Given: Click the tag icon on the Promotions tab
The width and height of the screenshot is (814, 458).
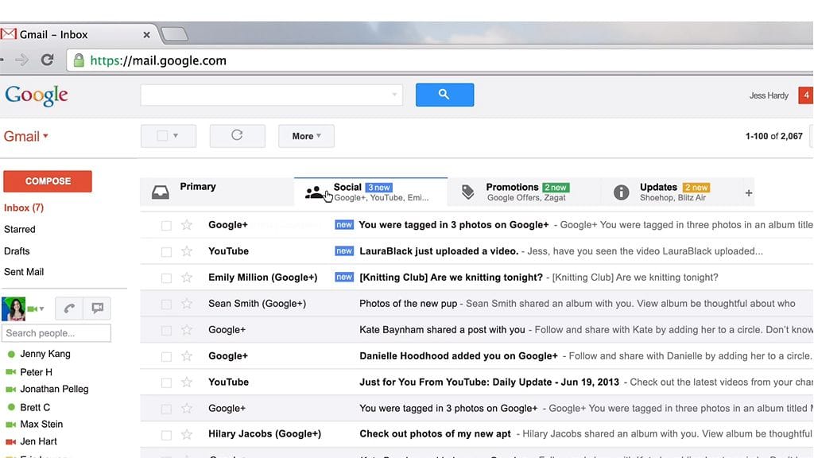Looking at the screenshot, I should 467,191.
